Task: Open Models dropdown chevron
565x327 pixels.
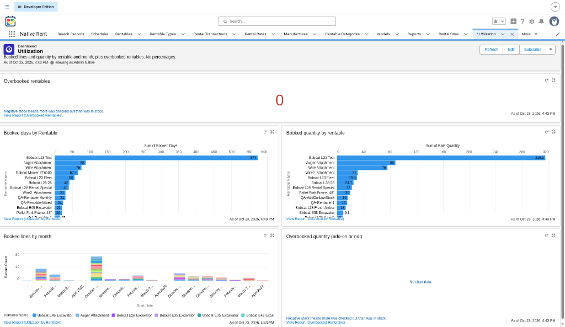Action: click(397, 34)
